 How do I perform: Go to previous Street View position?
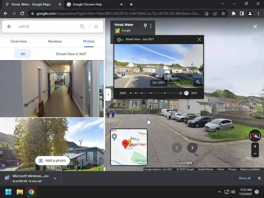177,148
